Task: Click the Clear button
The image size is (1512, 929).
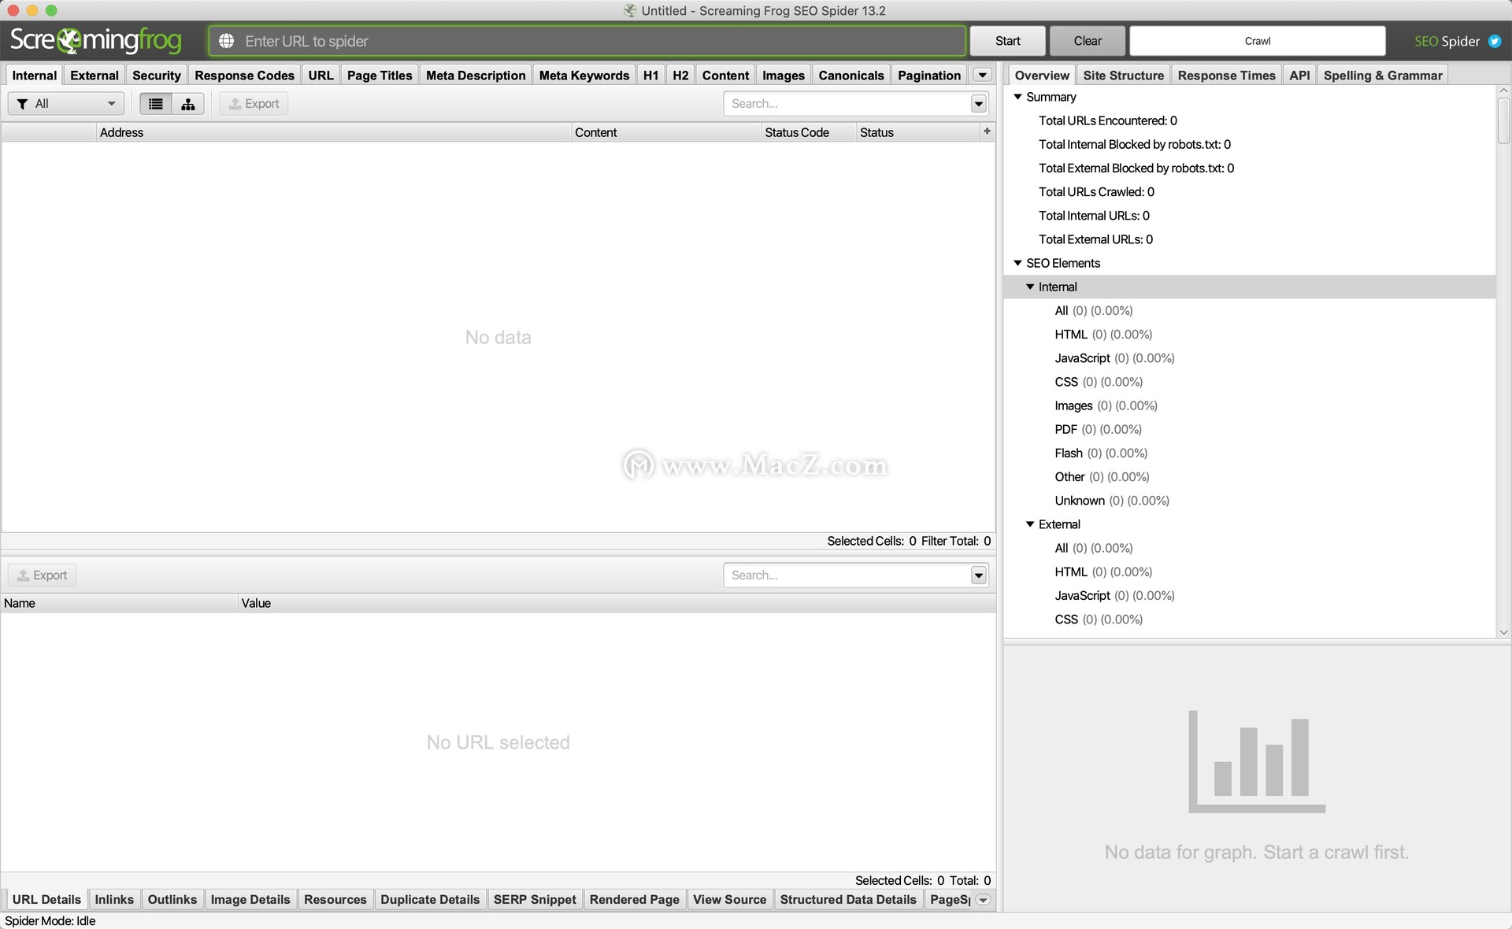Action: pyautogui.click(x=1087, y=41)
